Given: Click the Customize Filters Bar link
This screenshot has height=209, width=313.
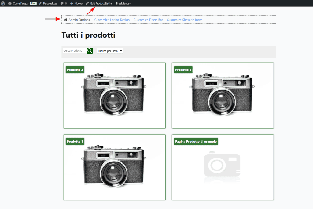Looking at the screenshot, I should [x=148, y=19].
